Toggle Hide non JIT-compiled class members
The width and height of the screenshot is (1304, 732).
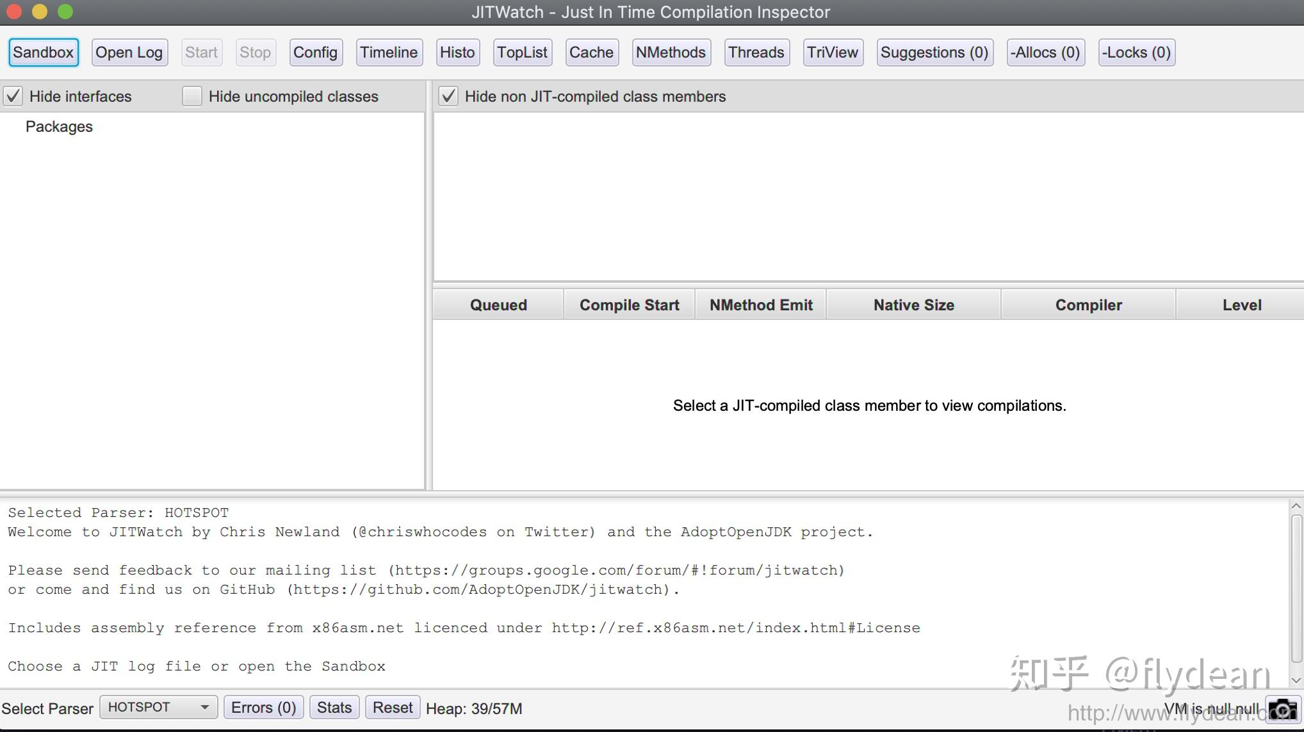pos(448,97)
